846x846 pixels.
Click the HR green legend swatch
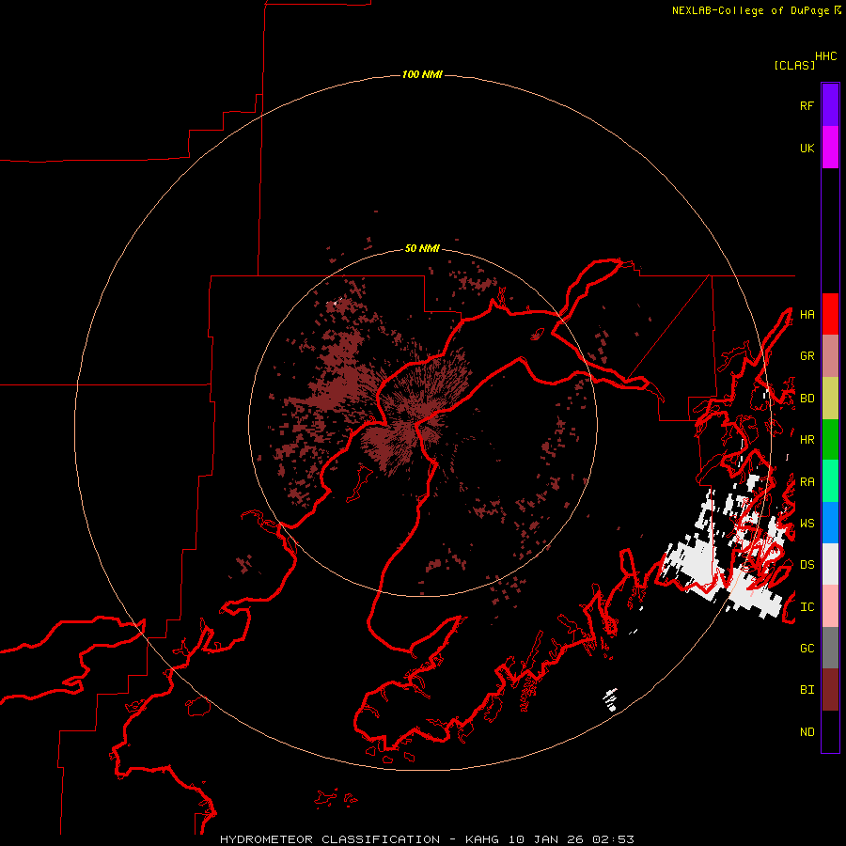[x=830, y=440]
